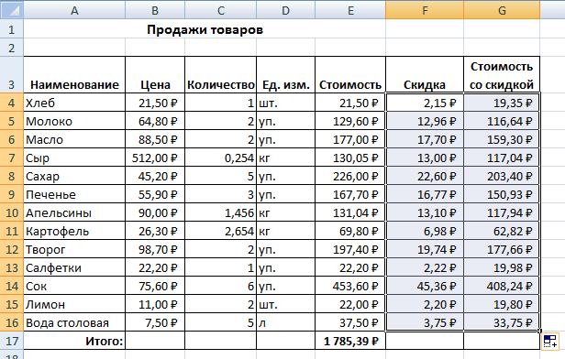Select the cell 'Лимон'

point(74,304)
